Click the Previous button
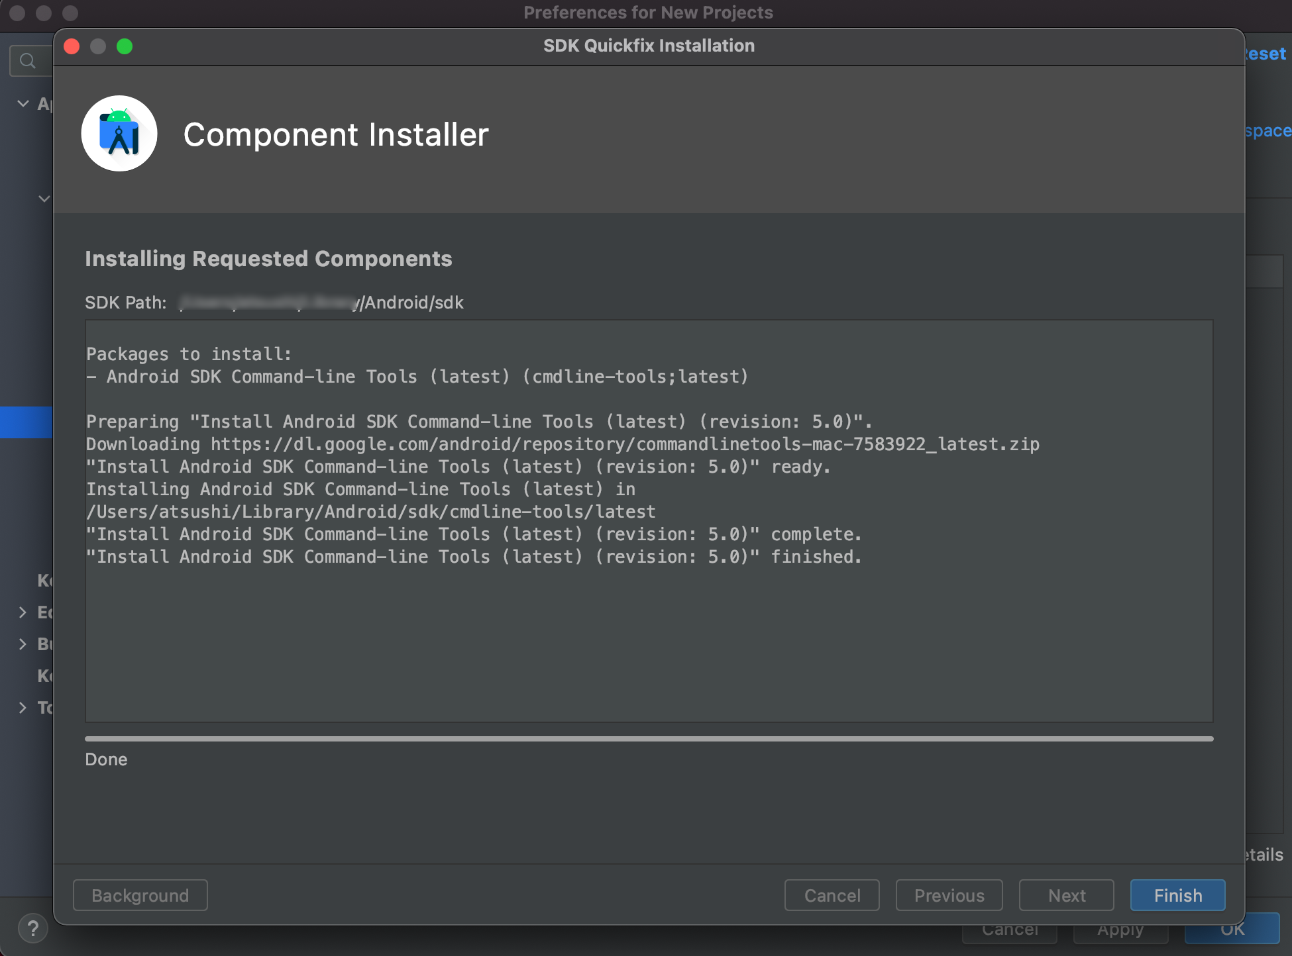The height and width of the screenshot is (956, 1292). coord(949,895)
